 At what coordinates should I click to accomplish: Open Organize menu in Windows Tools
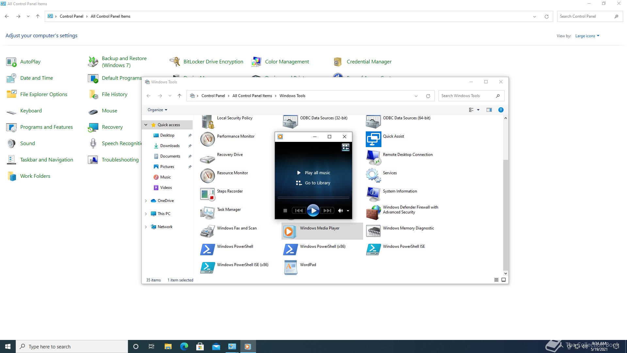coord(157,110)
